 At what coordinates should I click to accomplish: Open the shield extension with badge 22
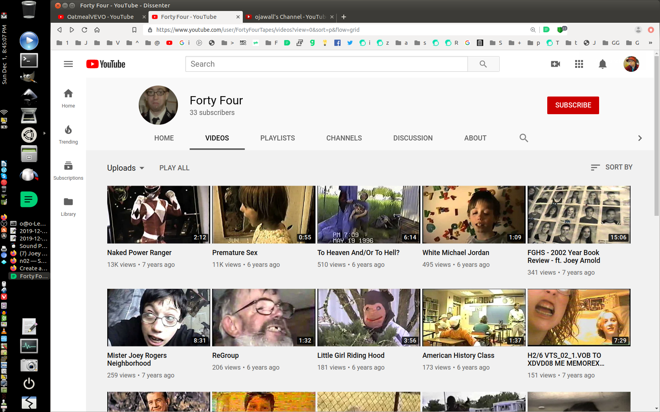(x=561, y=29)
